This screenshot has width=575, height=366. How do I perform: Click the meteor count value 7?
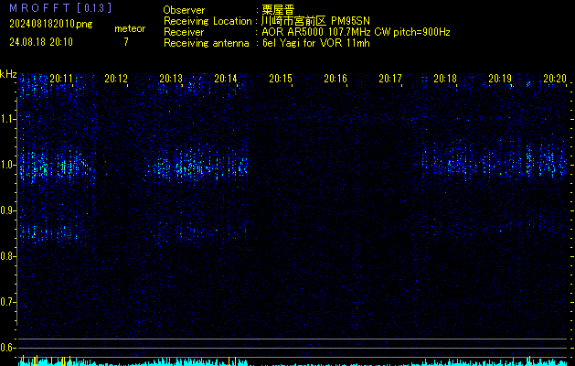(x=126, y=42)
